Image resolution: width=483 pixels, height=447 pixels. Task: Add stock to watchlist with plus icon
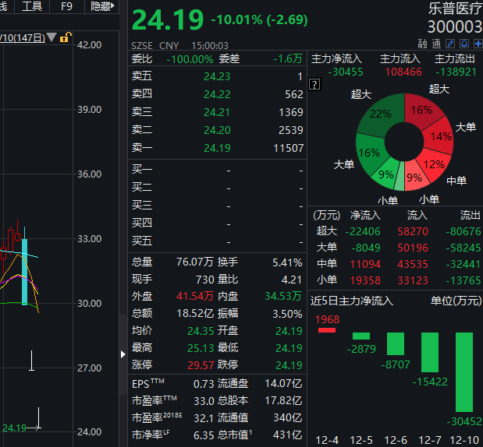pos(477,44)
